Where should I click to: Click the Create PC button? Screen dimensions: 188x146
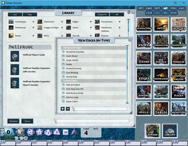tap(102, 14)
